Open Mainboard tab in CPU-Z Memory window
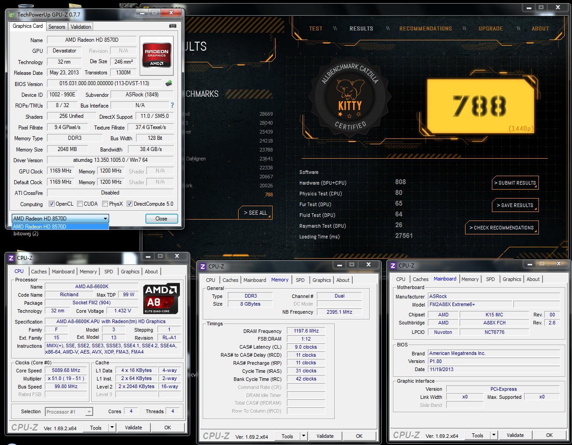 point(255,280)
